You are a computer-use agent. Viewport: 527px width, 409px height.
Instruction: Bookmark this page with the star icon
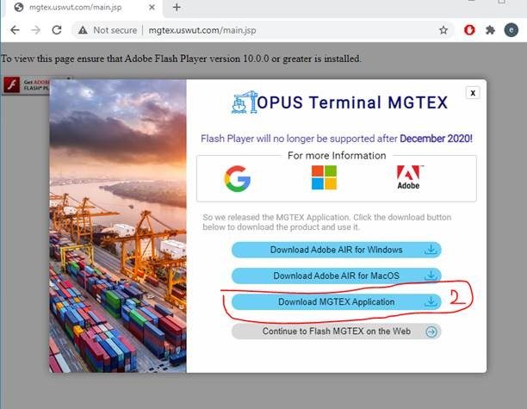[443, 30]
